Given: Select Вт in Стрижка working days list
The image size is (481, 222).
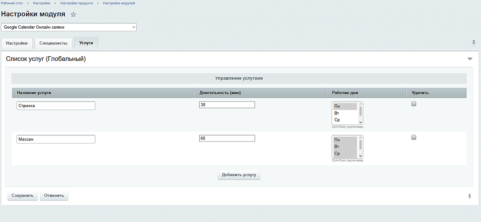Looking at the screenshot, I should (337, 113).
